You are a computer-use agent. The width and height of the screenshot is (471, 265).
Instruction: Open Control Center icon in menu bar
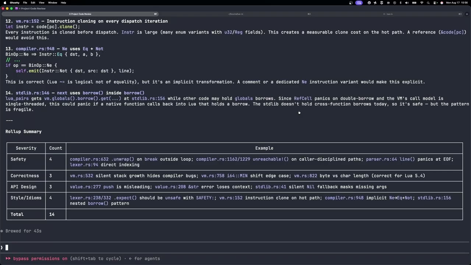435,3
